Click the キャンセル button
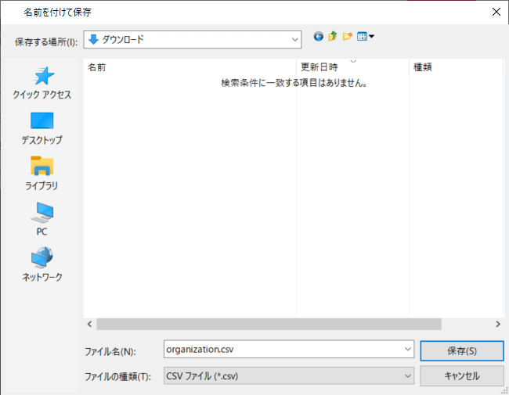The height and width of the screenshot is (395, 509). (x=462, y=376)
